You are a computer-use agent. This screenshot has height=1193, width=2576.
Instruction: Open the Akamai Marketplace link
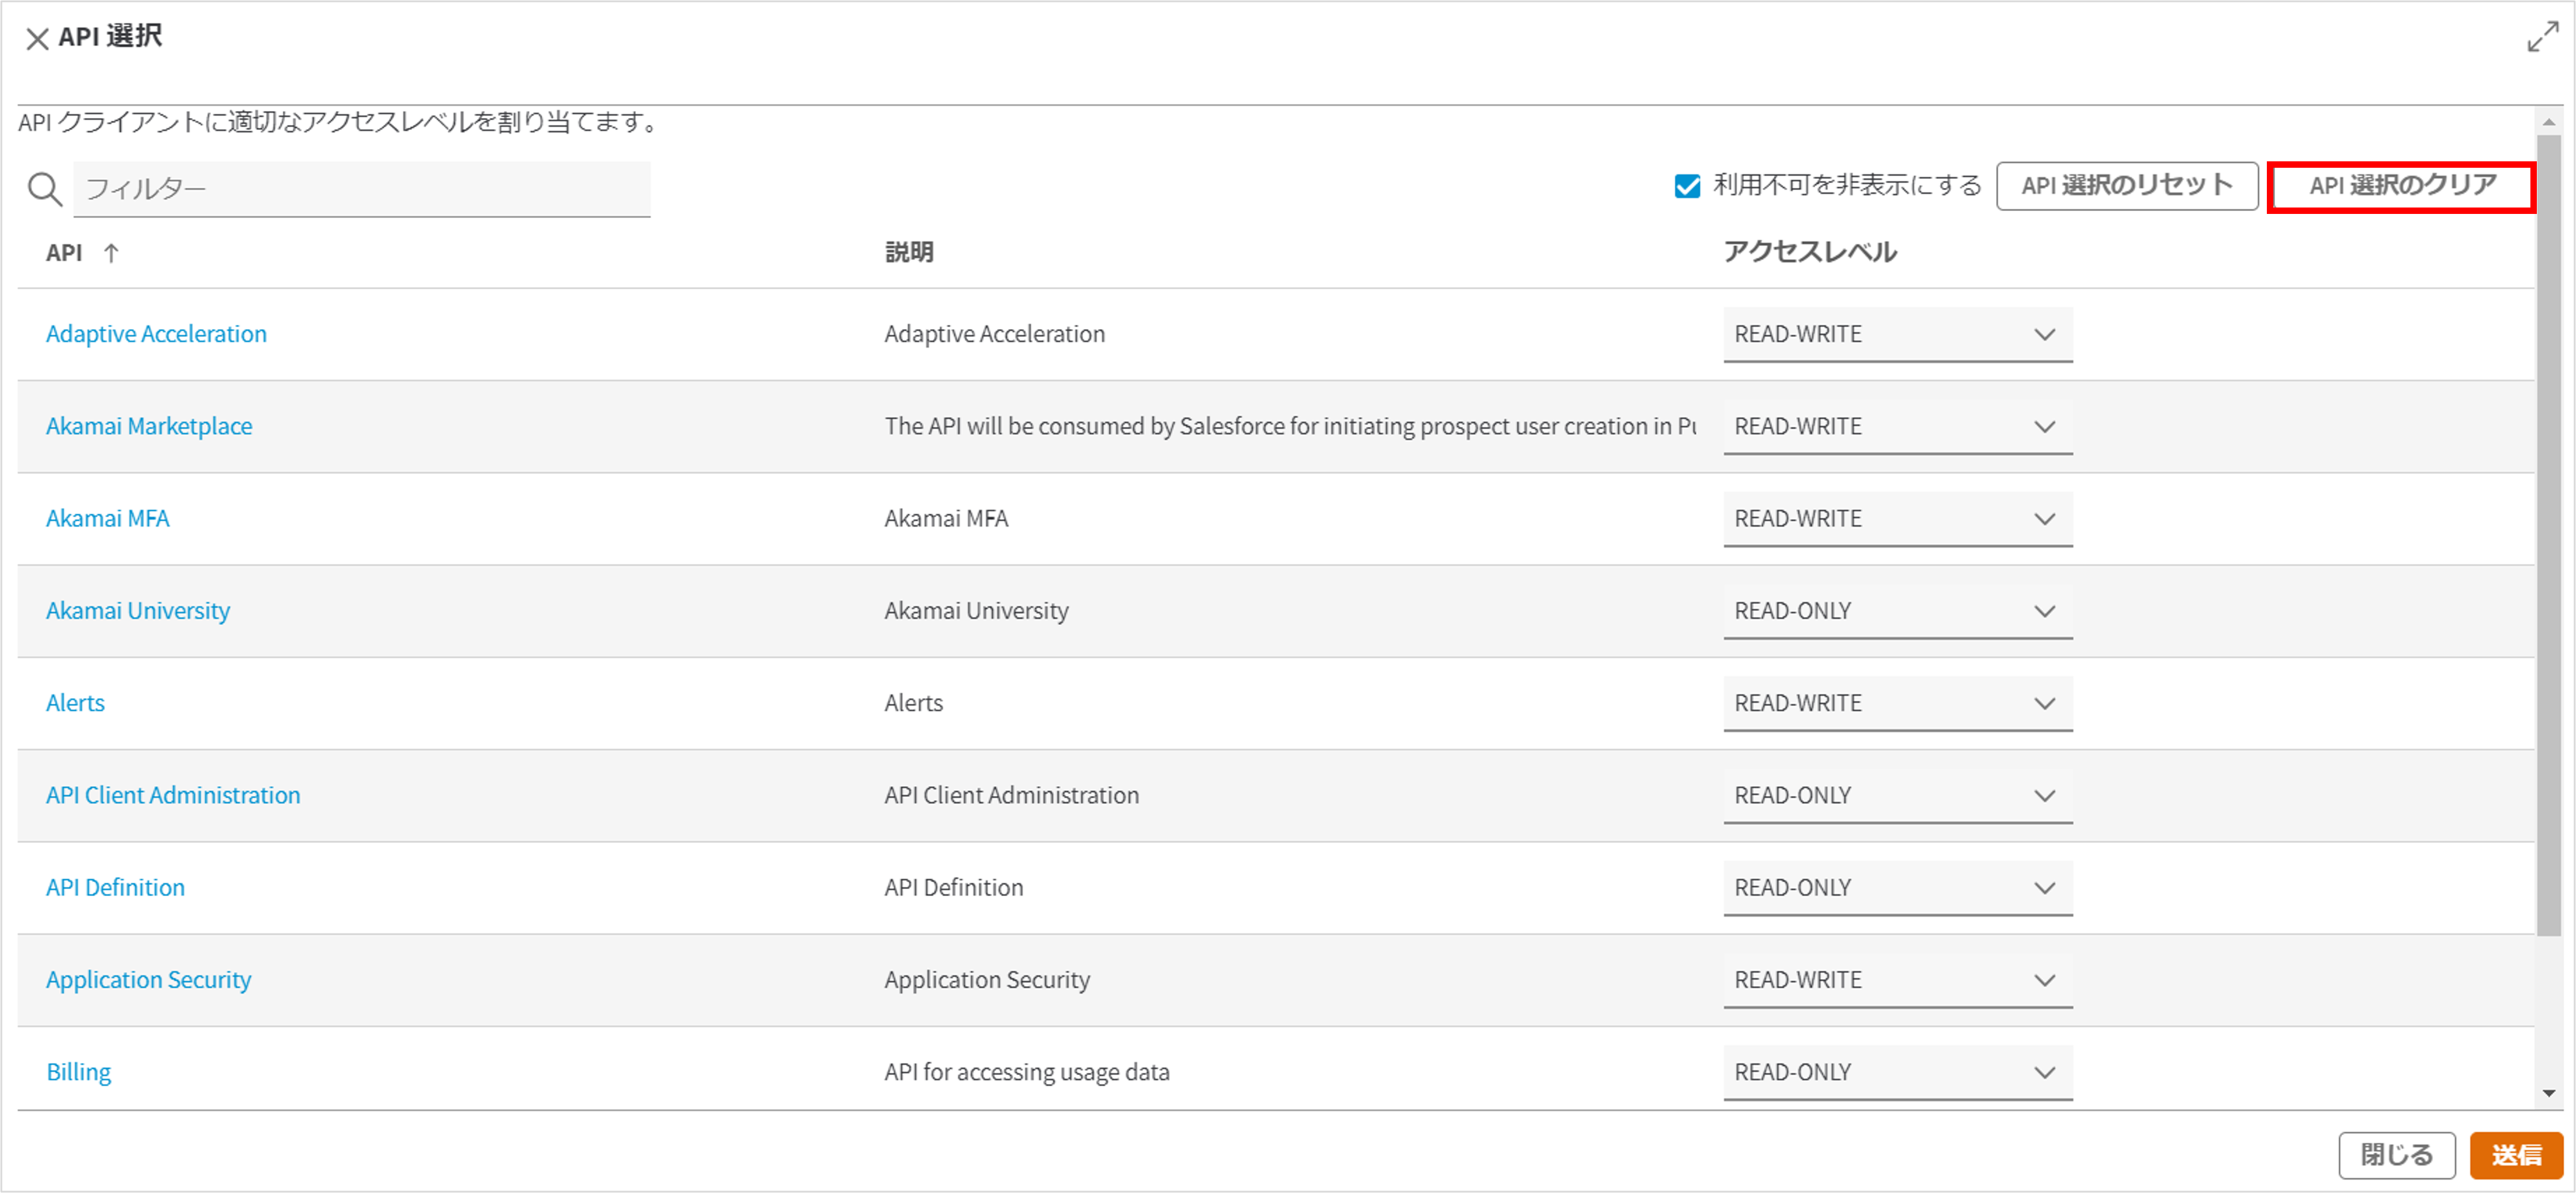point(149,426)
